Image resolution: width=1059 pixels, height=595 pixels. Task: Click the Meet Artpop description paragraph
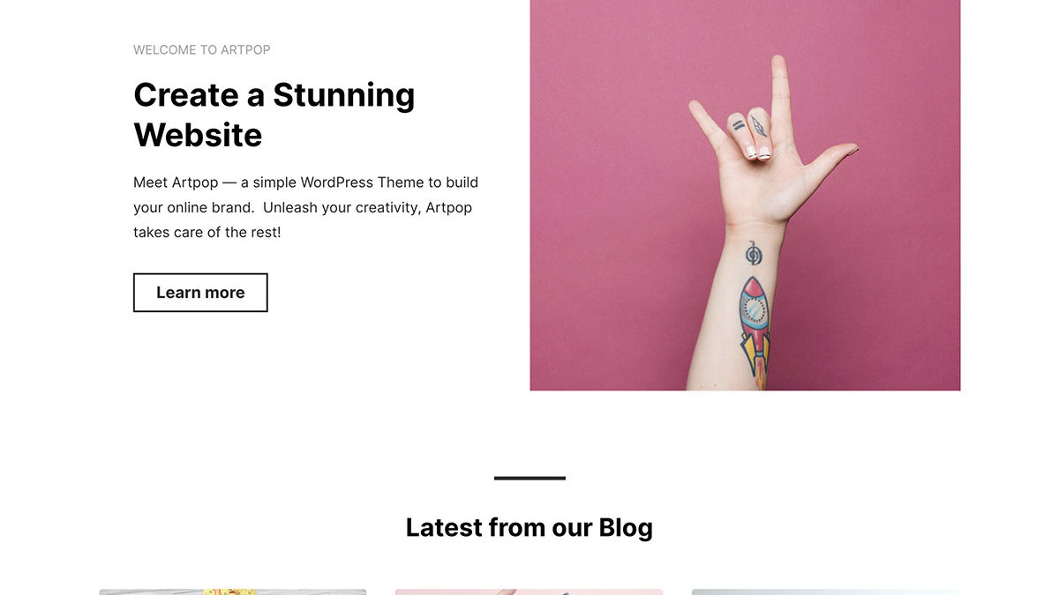306,208
